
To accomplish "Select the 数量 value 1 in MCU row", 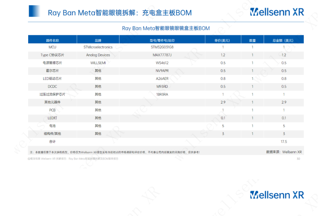I will tap(252, 47).
